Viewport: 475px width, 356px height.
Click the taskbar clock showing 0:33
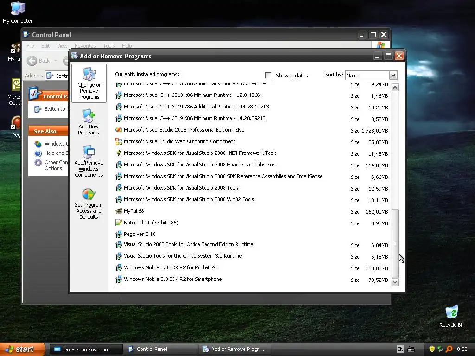point(462,349)
